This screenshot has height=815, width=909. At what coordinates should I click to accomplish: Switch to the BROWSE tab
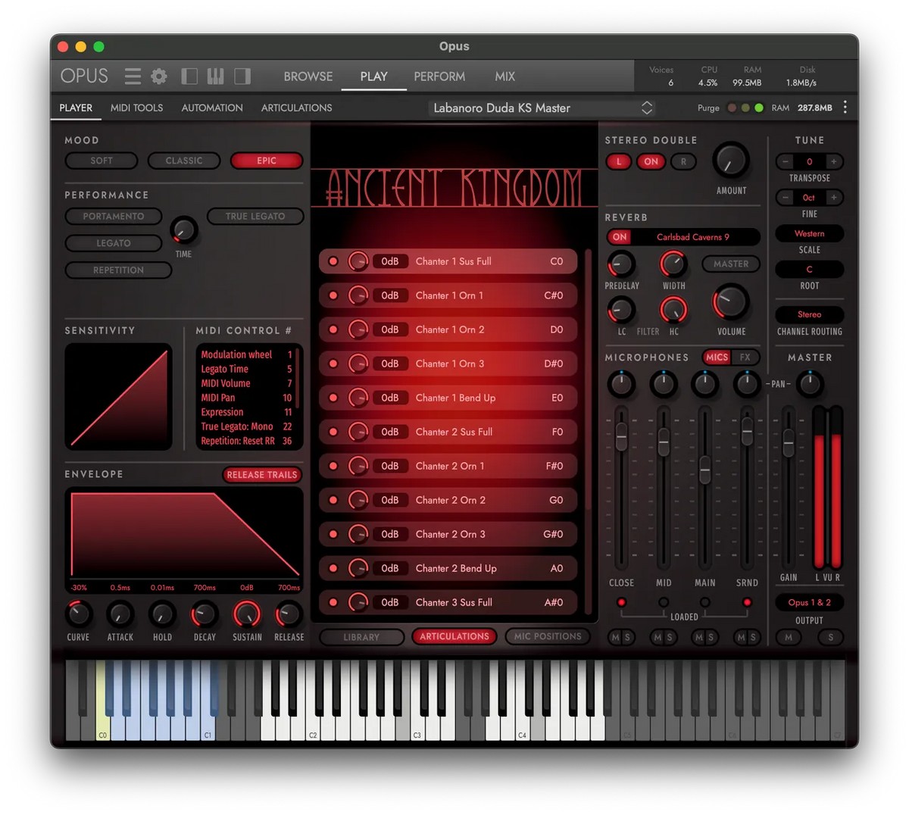(x=308, y=77)
